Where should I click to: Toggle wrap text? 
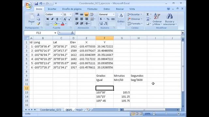click(x=91, y=14)
